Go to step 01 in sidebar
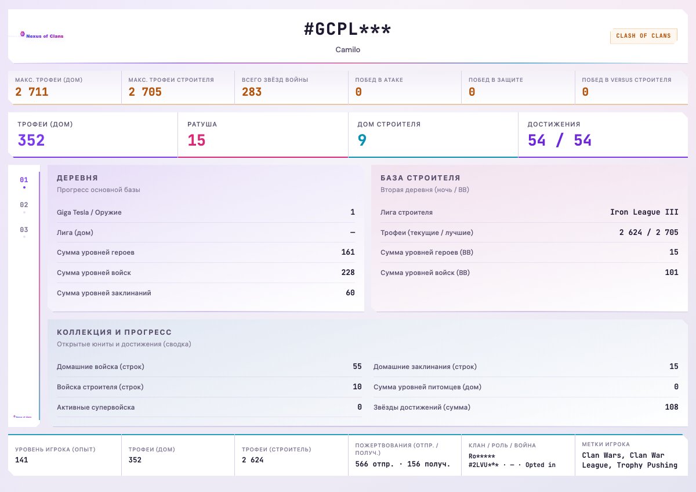696x492 pixels. (24, 180)
